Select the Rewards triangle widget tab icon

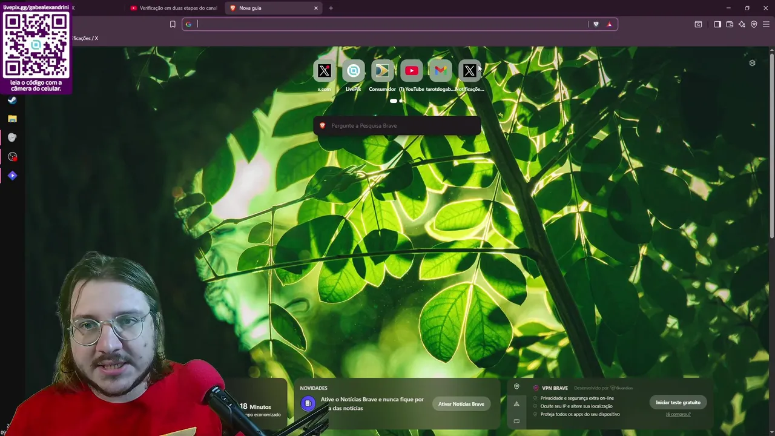point(516,403)
